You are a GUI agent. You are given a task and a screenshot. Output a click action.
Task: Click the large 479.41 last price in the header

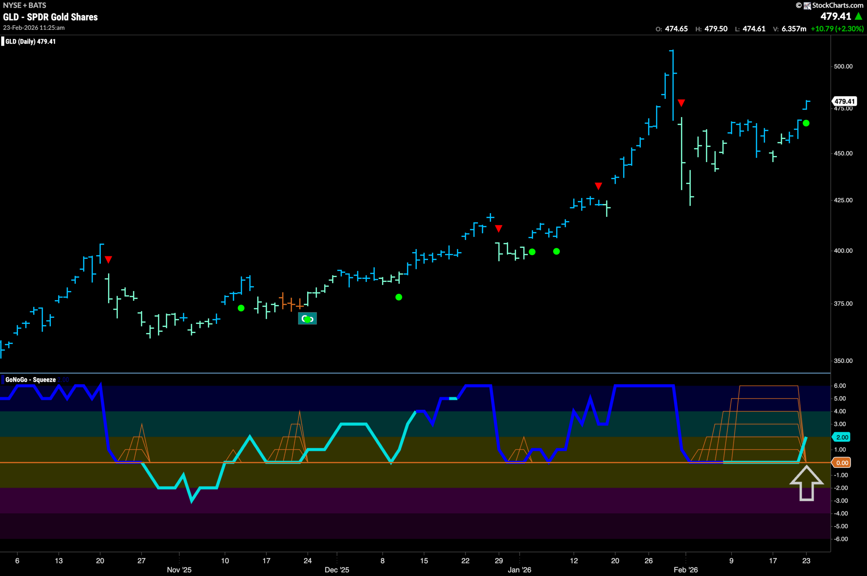click(x=836, y=16)
